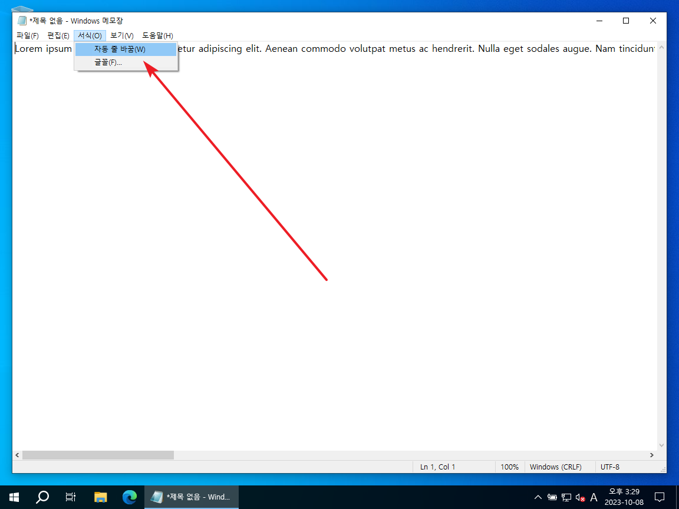Select the Notepad taskbar button
Screen dimensions: 679x509
pos(192,497)
